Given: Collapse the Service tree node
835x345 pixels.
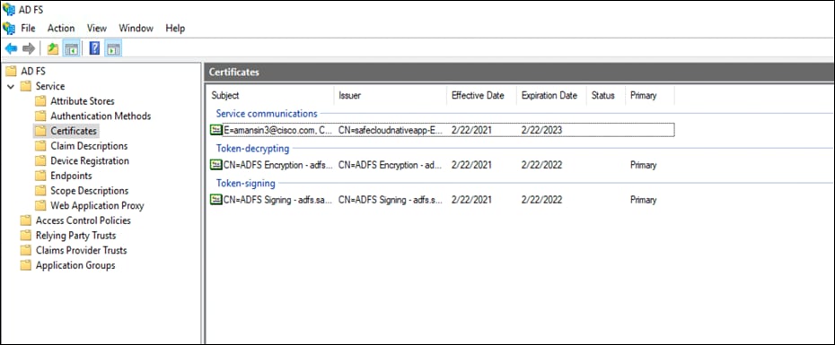Looking at the screenshot, I should coord(11,86).
